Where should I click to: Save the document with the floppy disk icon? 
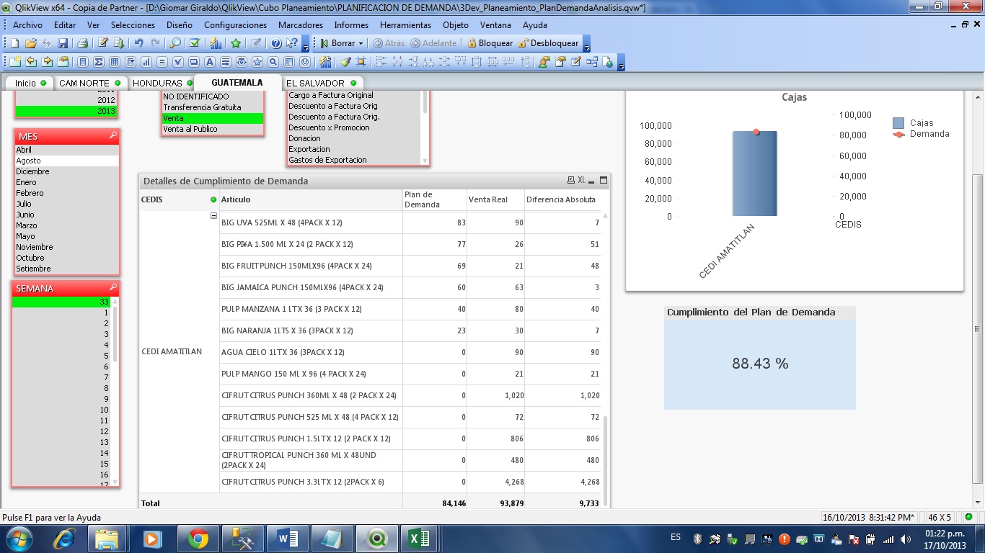click(63, 43)
